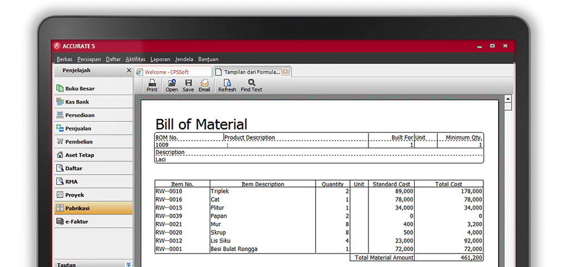Image resolution: width=566 pixels, height=267 pixels.
Task: Open the e-Faktur module
Action: (x=76, y=221)
